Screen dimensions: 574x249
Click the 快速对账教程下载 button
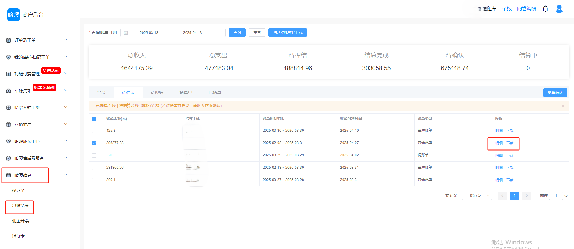[x=287, y=32]
